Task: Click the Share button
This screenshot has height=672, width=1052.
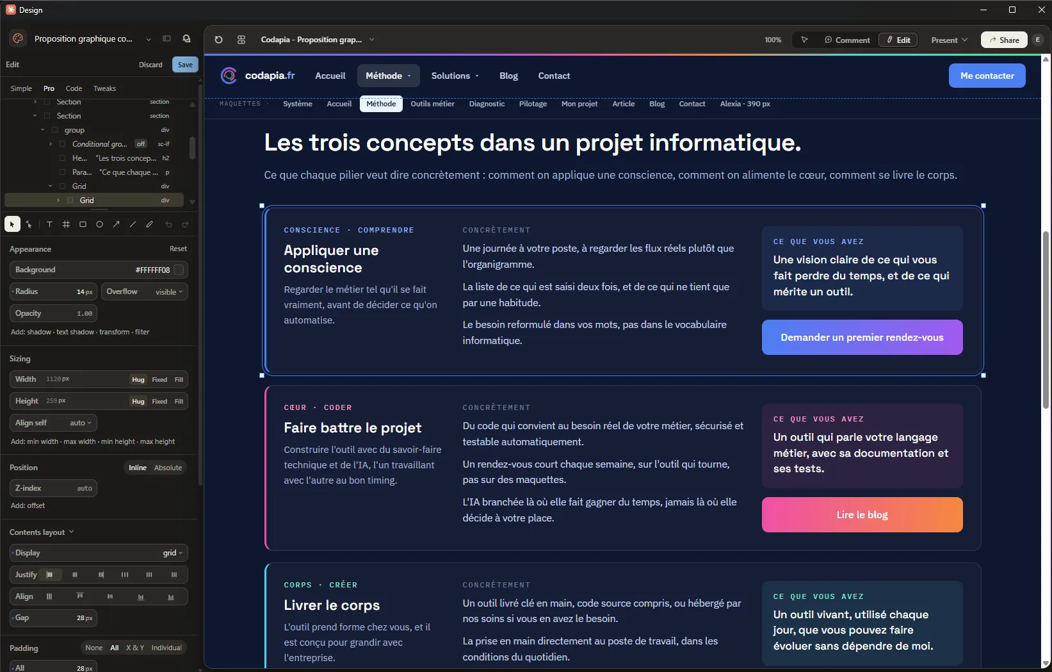Action: click(x=1004, y=40)
